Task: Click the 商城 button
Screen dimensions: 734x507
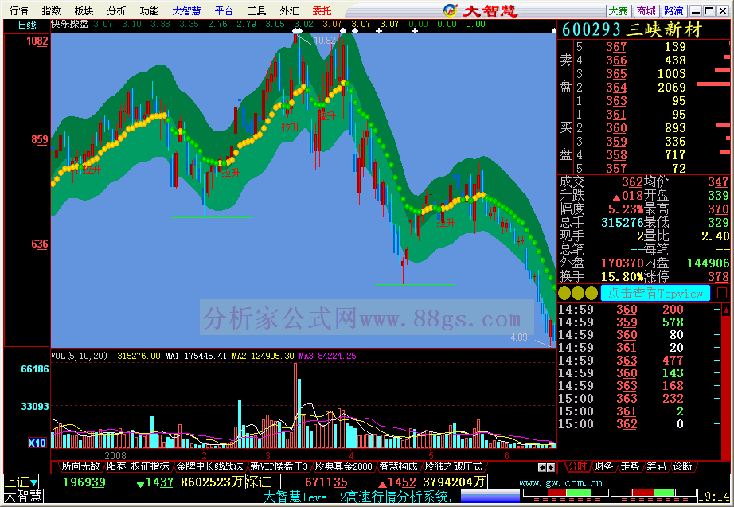Action: tap(646, 10)
